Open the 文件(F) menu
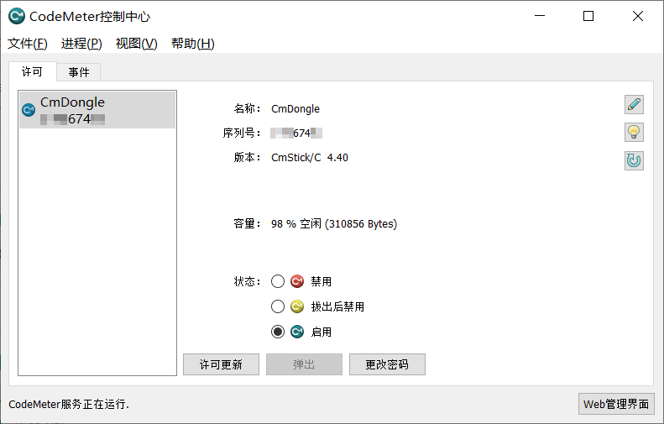The image size is (664, 424). click(x=28, y=43)
